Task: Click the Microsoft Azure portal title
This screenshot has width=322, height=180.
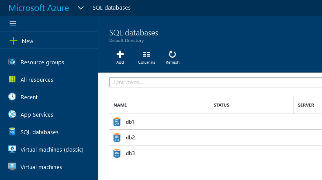Action: 39,8
